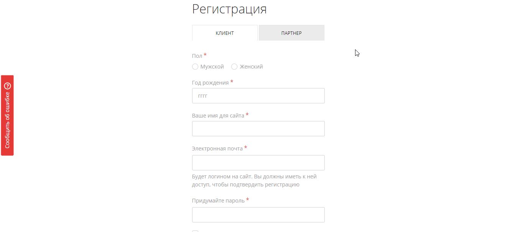Viewport: 515px width, 232px height.
Task: Click the question mark icon on red ribbon
Action: click(x=7, y=85)
